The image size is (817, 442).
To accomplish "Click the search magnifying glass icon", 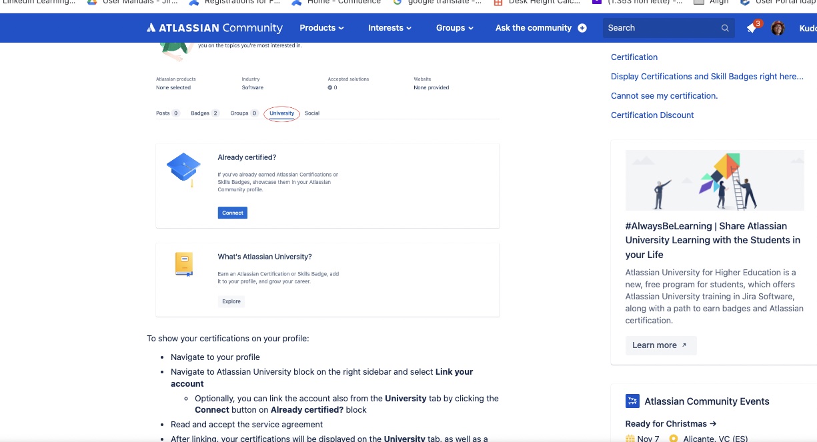I will [724, 28].
